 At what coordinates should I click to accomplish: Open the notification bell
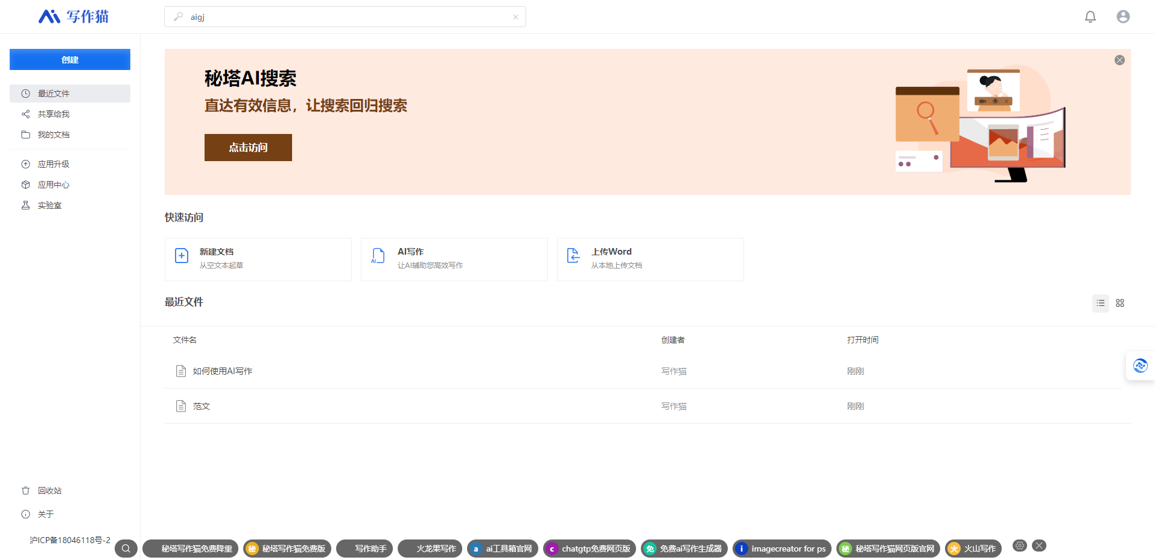click(1090, 16)
